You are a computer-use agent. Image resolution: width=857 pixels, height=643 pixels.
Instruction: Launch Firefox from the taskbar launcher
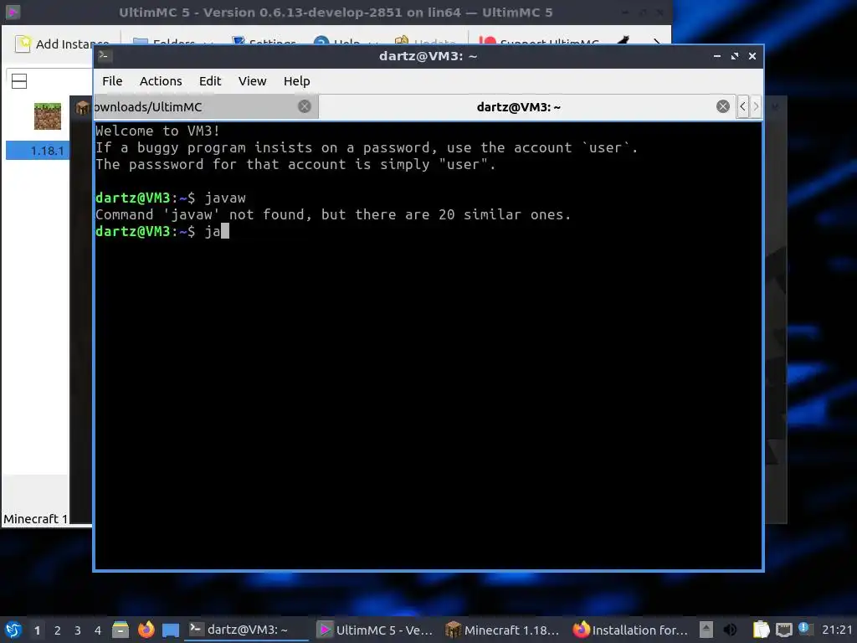pos(146,630)
